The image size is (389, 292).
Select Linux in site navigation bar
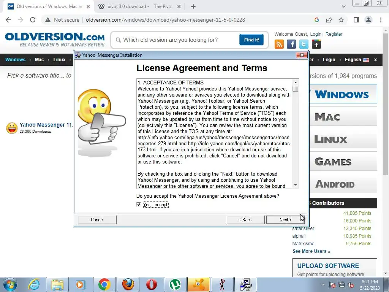click(x=59, y=60)
